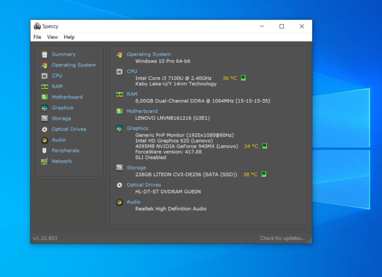
Task: Click the Summary clipboard icon in the sidebar
Action: (x=44, y=54)
